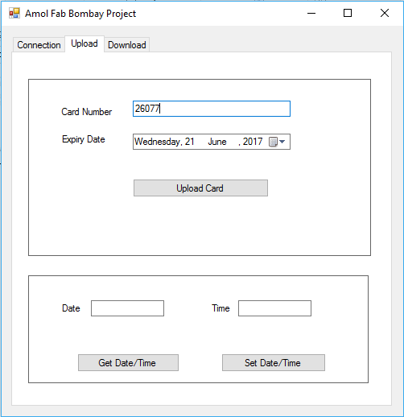Click the Card Number label
Image resolution: width=404 pixels, height=417 pixels.
point(86,112)
